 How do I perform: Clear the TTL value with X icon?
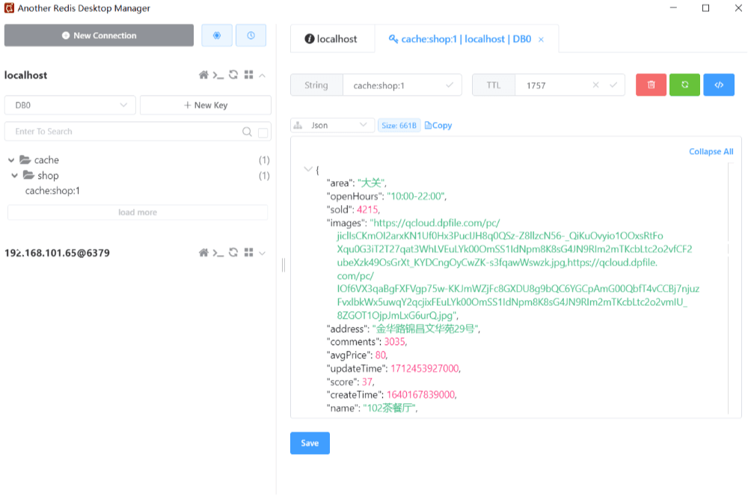tap(596, 85)
